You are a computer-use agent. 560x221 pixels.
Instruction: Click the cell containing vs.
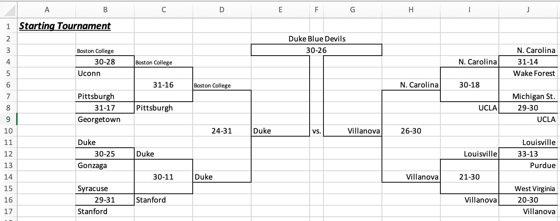[x=317, y=131]
